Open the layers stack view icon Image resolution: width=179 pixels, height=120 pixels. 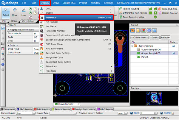143,31
